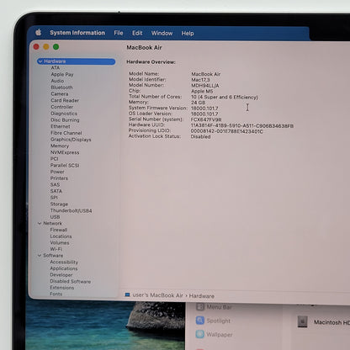Open the Help menu
The image size is (350, 350).
click(188, 34)
